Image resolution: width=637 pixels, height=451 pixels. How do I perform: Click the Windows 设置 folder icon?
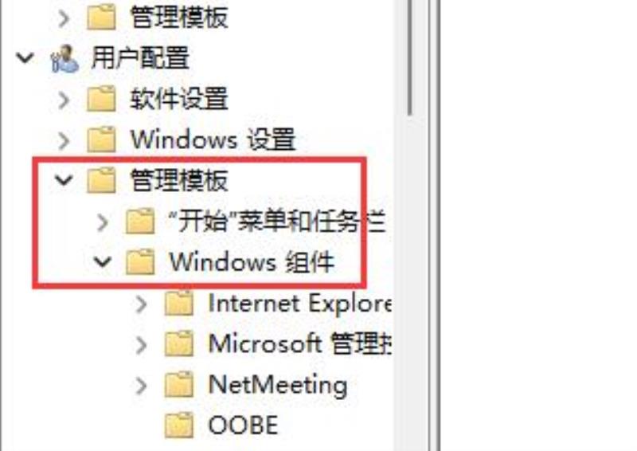point(102,139)
